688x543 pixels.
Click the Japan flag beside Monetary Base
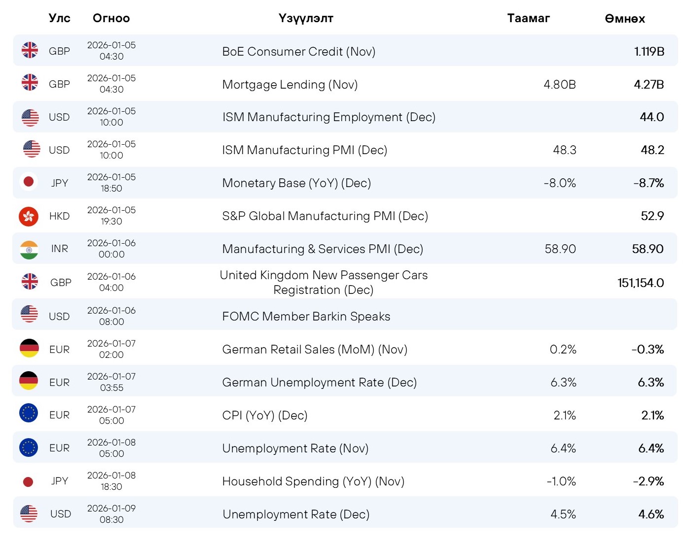29,182
